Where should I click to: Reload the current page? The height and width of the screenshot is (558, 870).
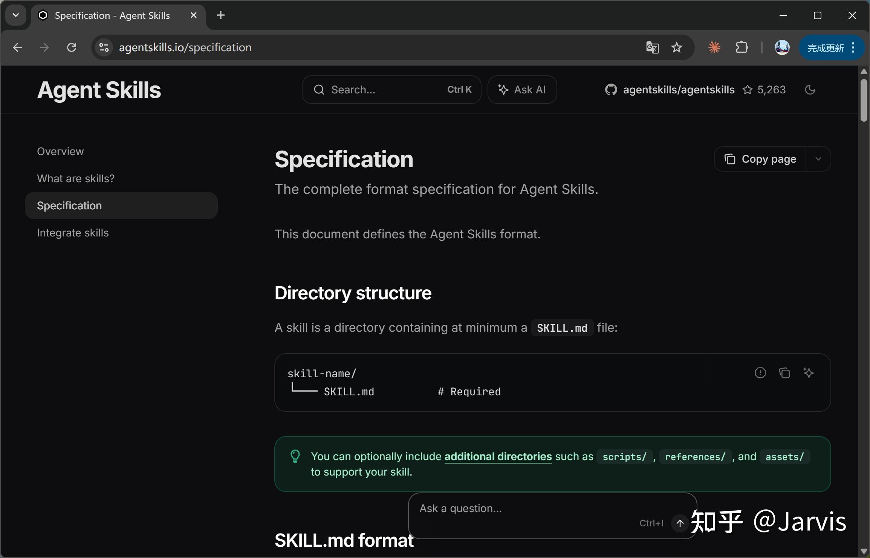(x=72, y=47)
